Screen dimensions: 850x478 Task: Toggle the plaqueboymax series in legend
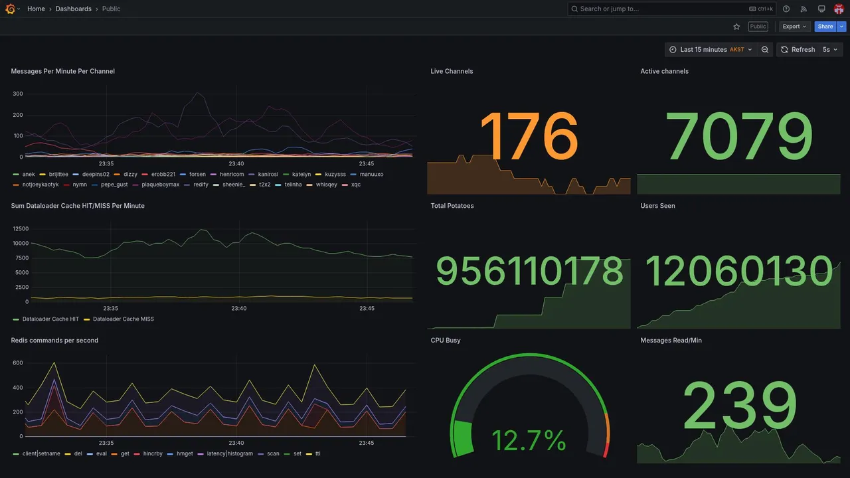[x=161, y=185]
